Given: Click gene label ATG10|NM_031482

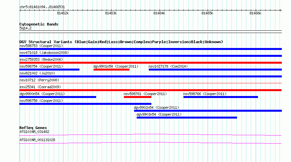Looking at the screenshot, I should pyautogui.click(x=34, y=132).
